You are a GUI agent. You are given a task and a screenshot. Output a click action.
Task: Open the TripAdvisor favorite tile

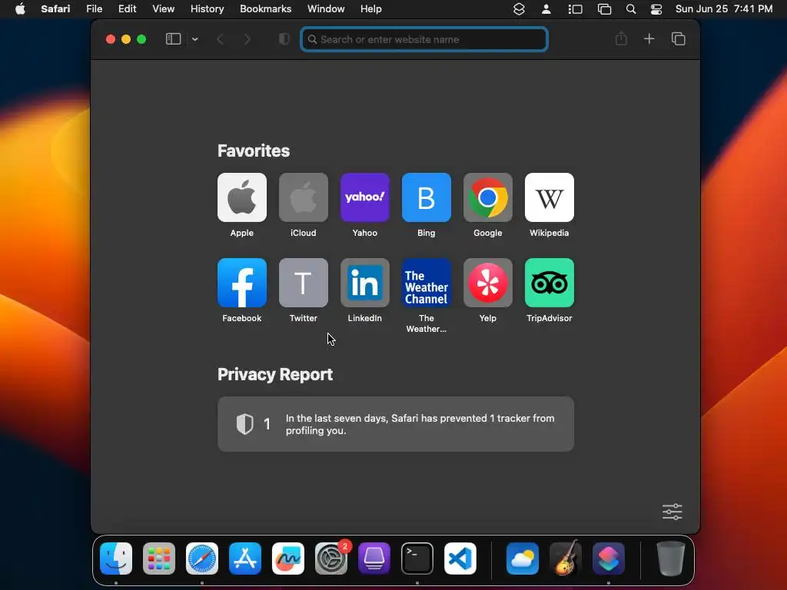549,283
